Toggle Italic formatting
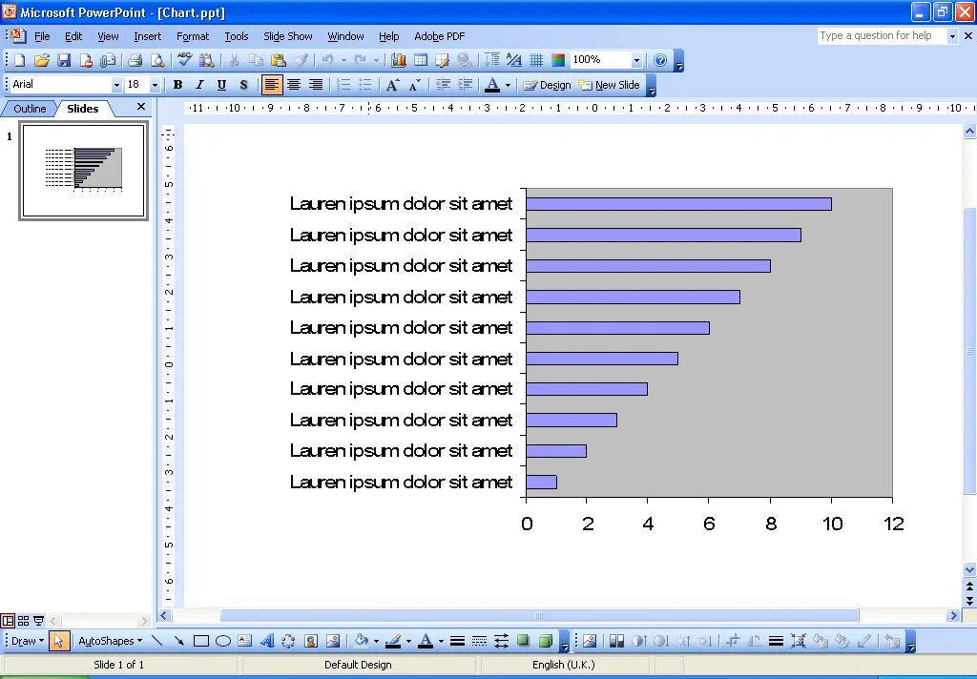The width and height of the screenshot is (977, 679). tap(199, 85)
